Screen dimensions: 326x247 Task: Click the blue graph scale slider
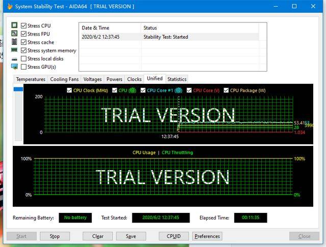[18, 89]
